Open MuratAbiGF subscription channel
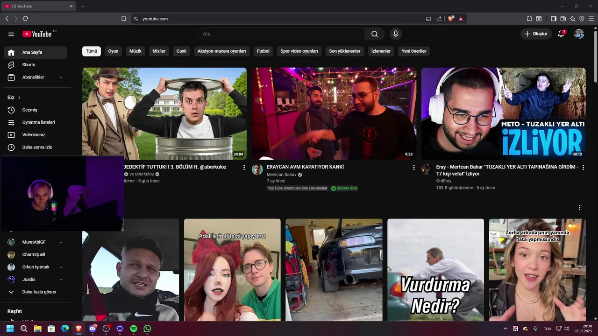598x336 pixels. pyautogui.click(x=36, y=242)
